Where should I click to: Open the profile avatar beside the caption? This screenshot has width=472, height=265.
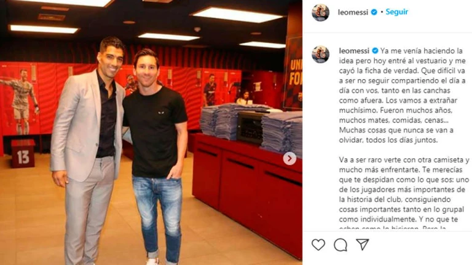(x=320, y=55)
